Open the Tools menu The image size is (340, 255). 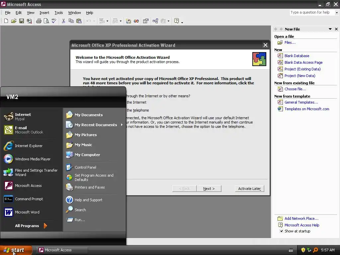tap(58, 13)
